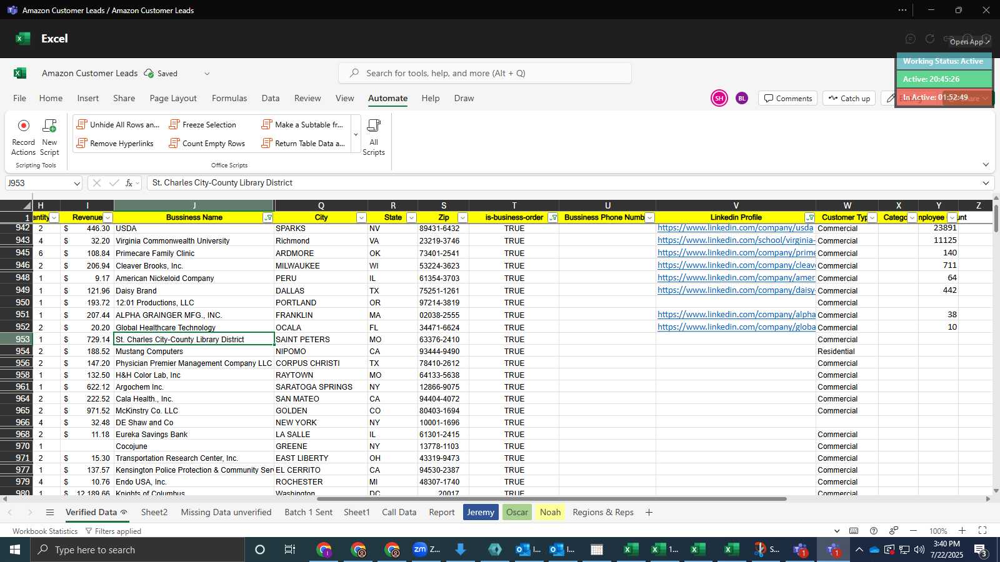The width and height of the screenshot is (1000, 562).
Task: Open the Page Layout tab
Action: click(173, 98)
